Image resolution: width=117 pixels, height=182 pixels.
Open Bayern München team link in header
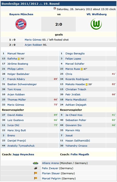coord(21,14)
